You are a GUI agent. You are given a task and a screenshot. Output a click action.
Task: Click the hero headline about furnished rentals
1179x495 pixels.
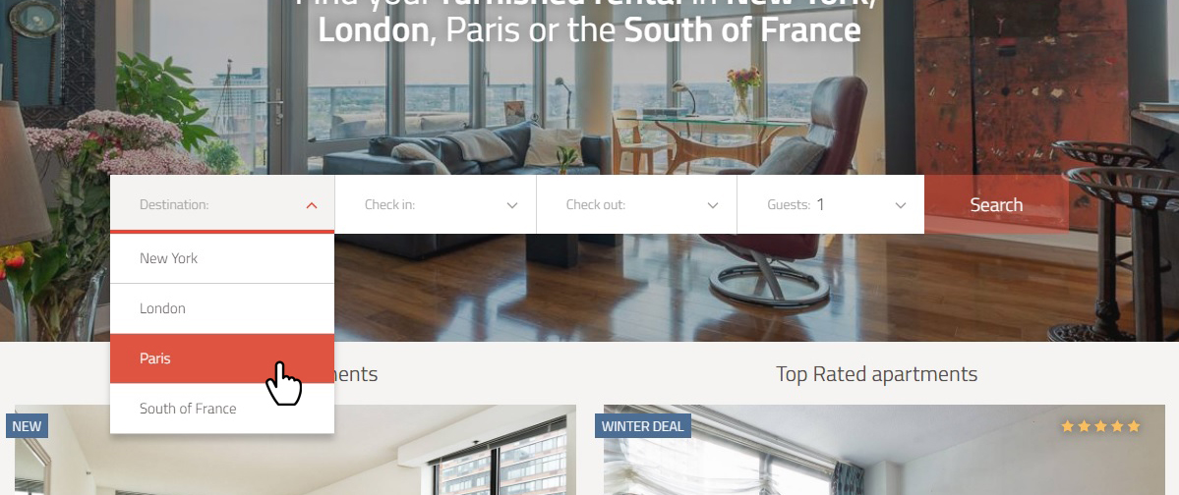(590, 21)
